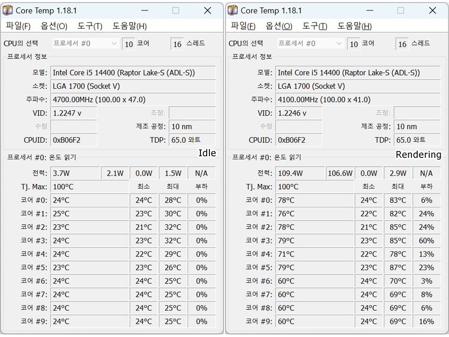Close the right Core Temp window
The width and height of the screenshot is (449, 337).
(433, 10)
